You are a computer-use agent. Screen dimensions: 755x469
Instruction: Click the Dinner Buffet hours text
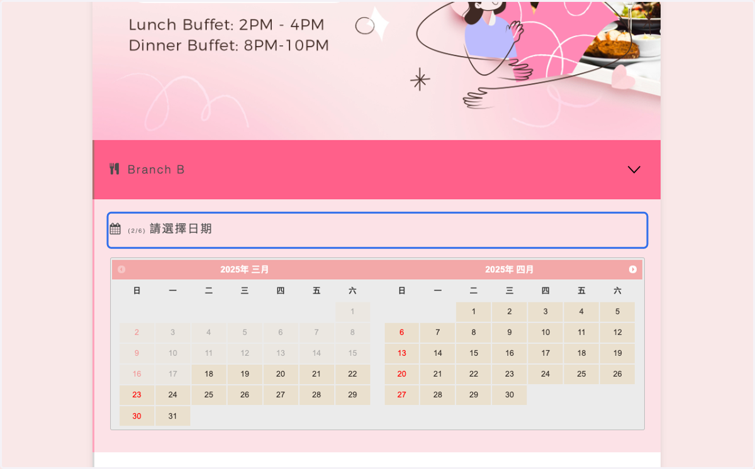229,45
